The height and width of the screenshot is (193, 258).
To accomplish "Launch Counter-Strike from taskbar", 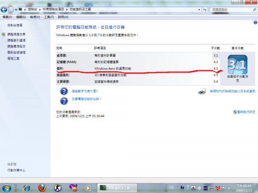I will point(58,188).
